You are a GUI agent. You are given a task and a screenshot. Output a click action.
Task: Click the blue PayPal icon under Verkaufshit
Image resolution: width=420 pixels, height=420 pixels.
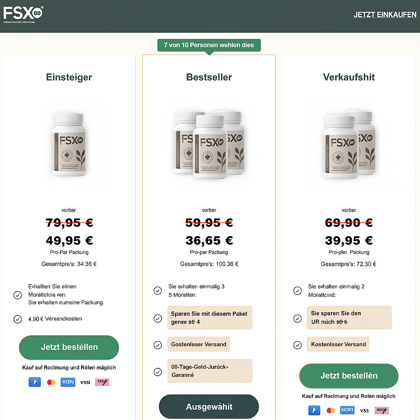tap(314, 410)
